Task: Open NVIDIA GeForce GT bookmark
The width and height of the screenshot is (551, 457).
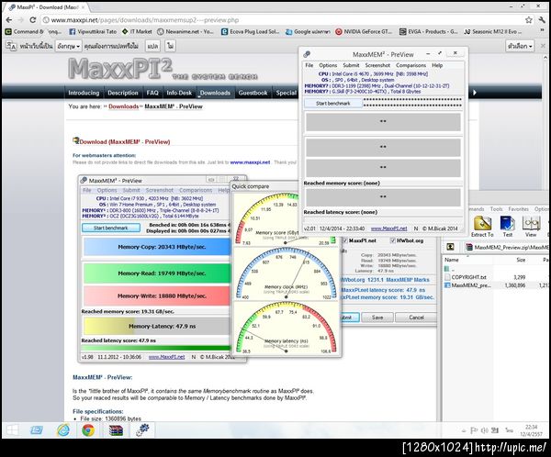Action: pyautogui.click(x=364, y=31)
